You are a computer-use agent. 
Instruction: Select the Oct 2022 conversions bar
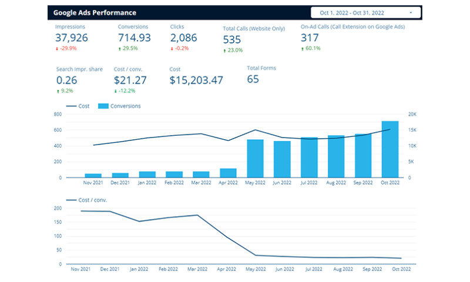pos(390,149)
